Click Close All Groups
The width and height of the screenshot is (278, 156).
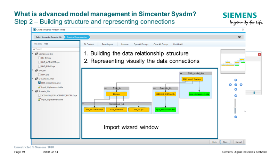pos(161,44)
